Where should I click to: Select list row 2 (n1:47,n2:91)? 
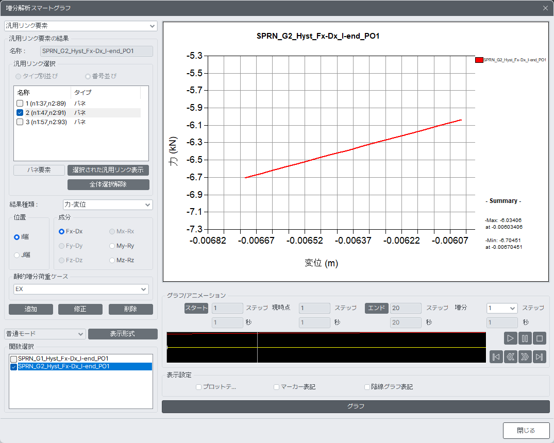(x=77, y=113)
